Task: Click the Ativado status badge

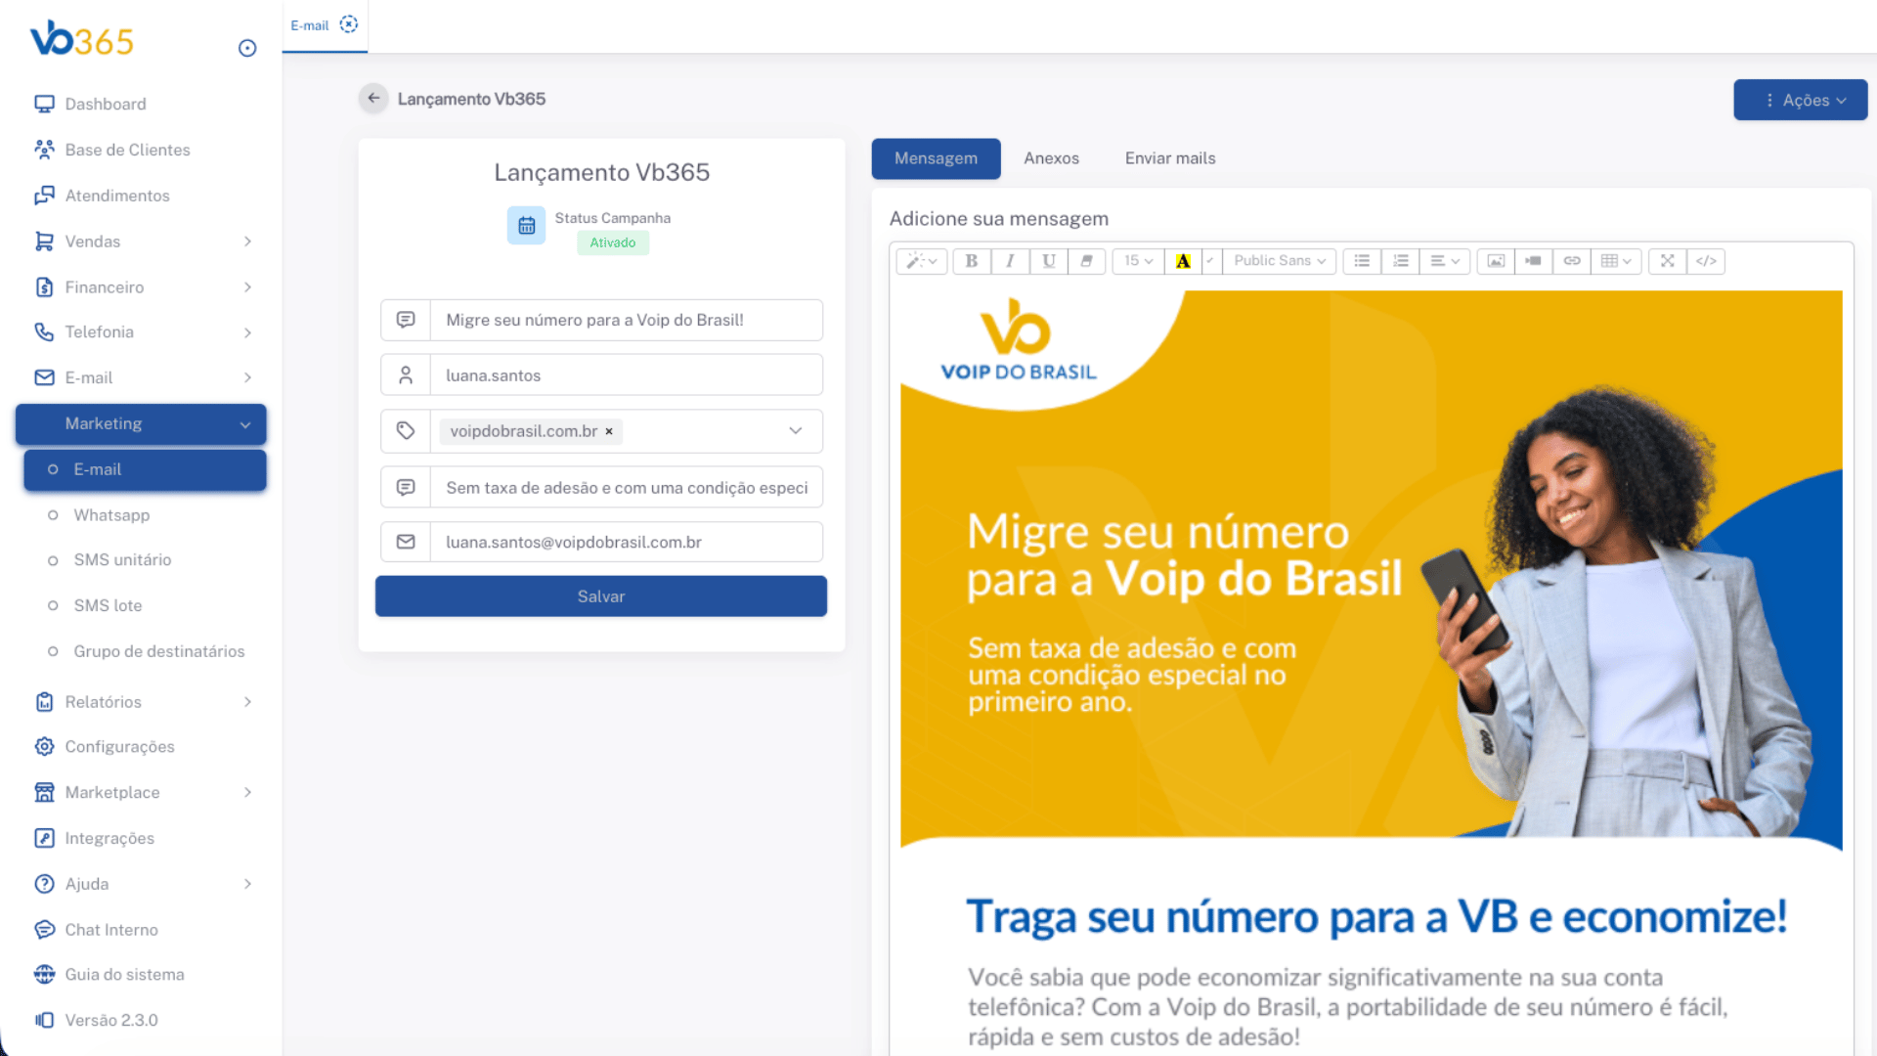Action: tap(613, 242)
